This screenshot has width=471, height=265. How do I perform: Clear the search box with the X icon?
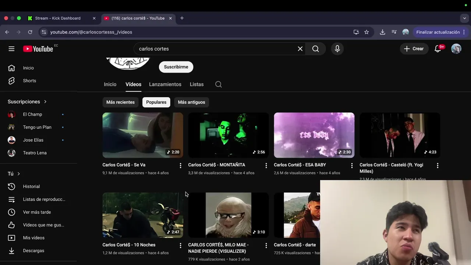click(x=300, y=49)
